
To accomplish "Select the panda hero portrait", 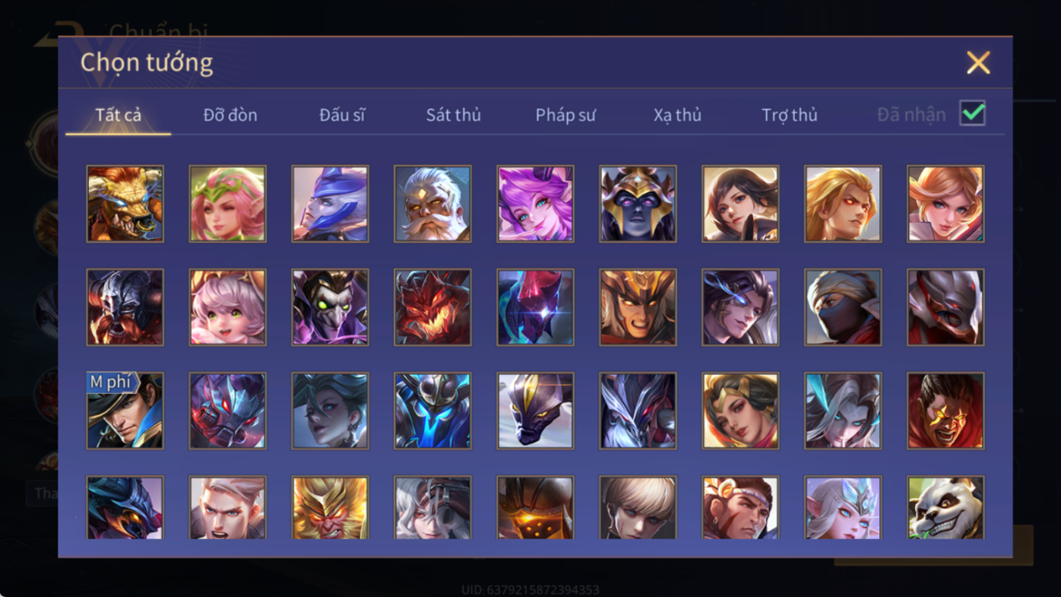I will (x=945, y=508).
